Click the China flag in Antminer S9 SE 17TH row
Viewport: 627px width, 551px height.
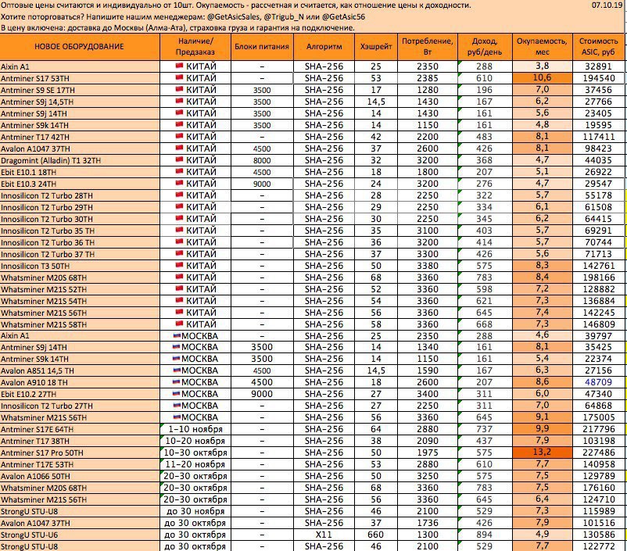click(x=180, y=89)
